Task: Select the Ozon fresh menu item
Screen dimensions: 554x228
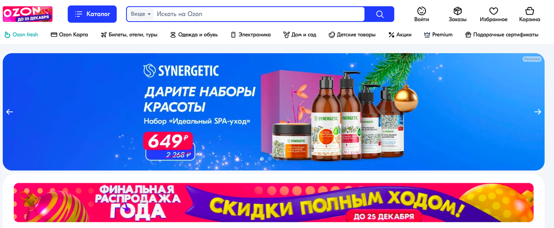Action: pyautogui.click(x=21, y=35)
